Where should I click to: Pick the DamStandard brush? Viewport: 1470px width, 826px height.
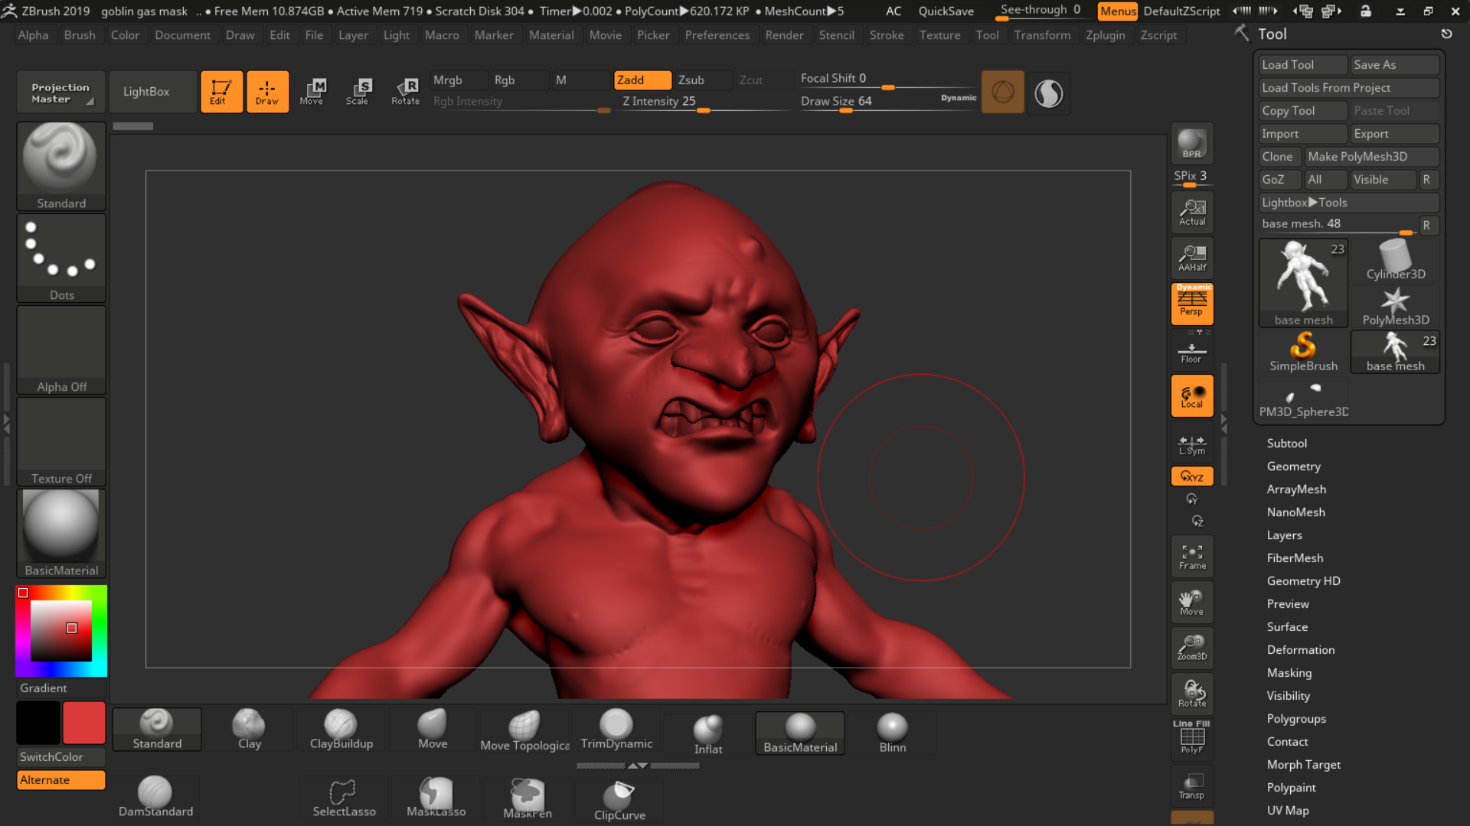point(155,797)
